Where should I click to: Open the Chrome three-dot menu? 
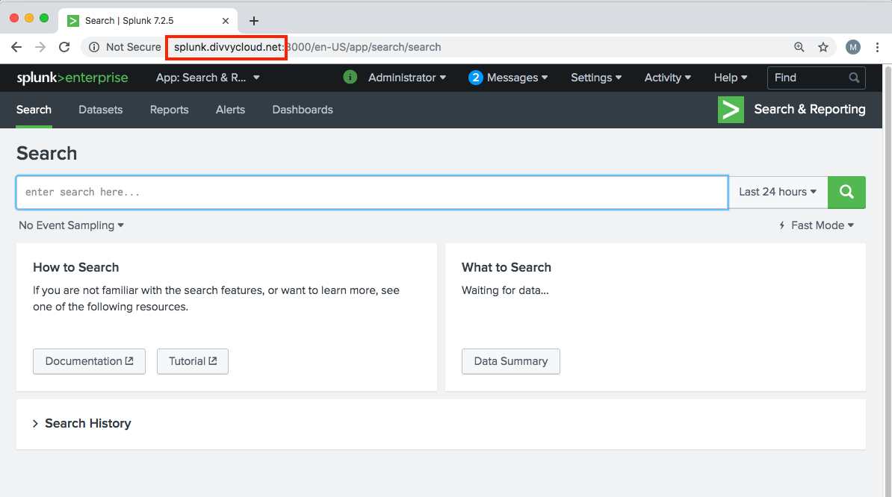pyautogui.click(x=877, y=47)
